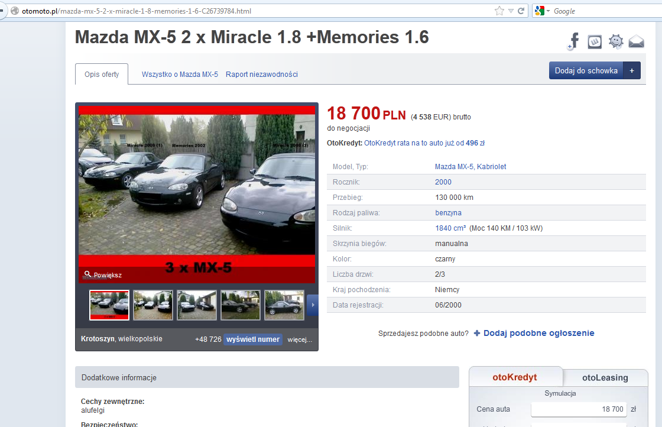Click the listing title Mazda MX-5 heading
Viewport: 662px width, 427px height.
coord(252,37)
